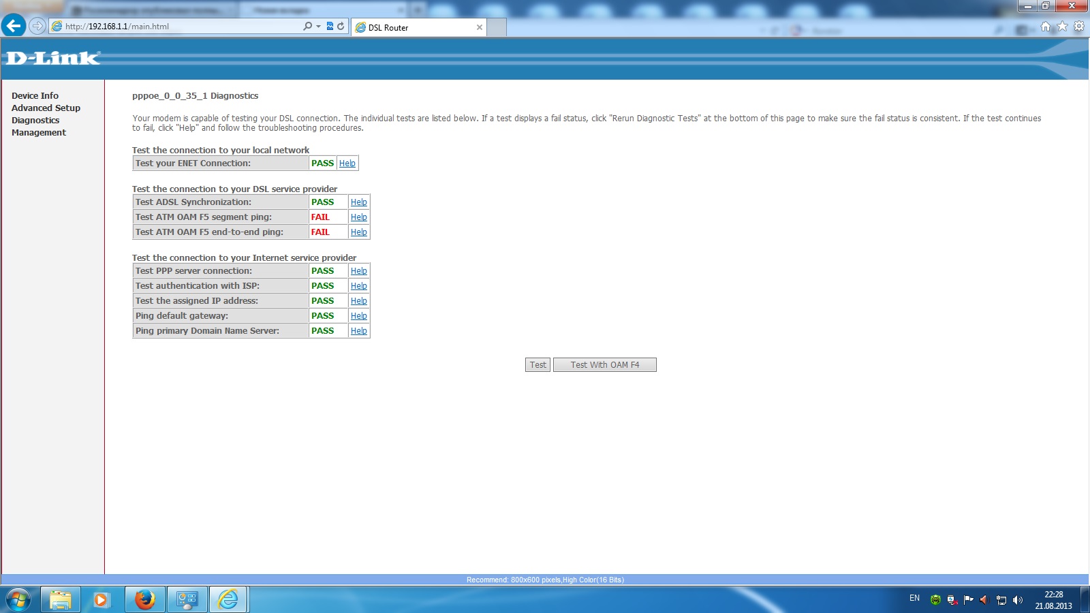1090x613 pixels.
Task: Refresh the page using the reload icon
Action: pos(341,27)
